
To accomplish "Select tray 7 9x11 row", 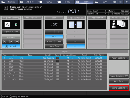I will coord(54,76).
